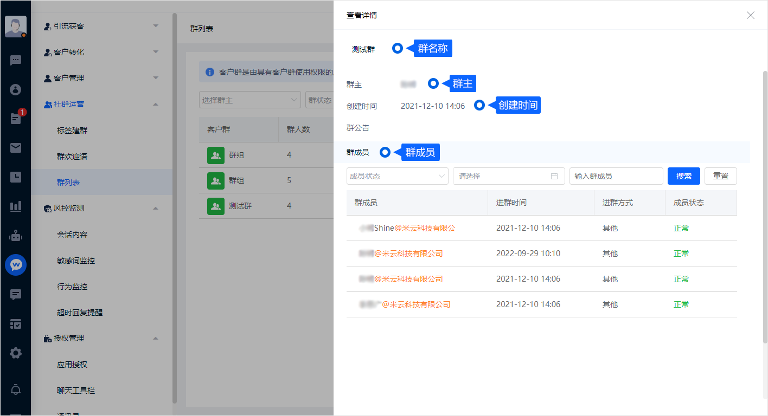The width and height of the screenshot is (768, 416).
Task: Click the 群成员 annotation marker dot
Action: [385, 153]
